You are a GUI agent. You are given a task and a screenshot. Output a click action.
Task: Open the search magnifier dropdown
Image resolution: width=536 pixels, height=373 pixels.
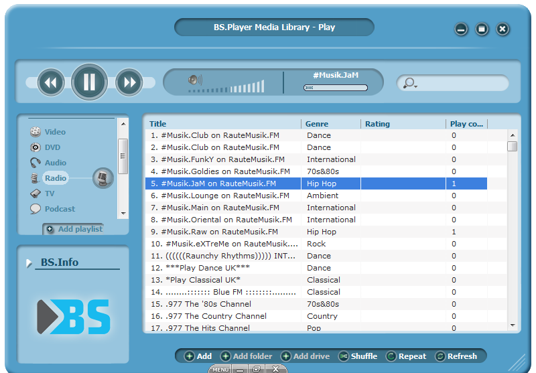410,83
